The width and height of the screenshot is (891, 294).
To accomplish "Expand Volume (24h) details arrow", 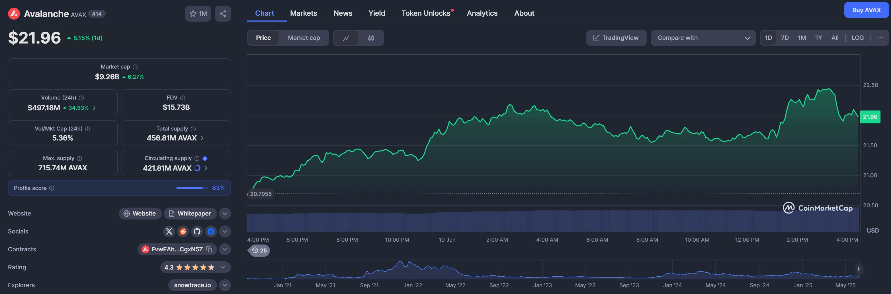I will point(95,108).
